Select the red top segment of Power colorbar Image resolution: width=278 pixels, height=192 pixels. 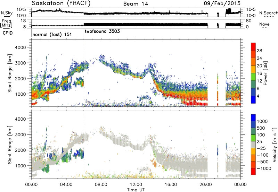[253, 46]
